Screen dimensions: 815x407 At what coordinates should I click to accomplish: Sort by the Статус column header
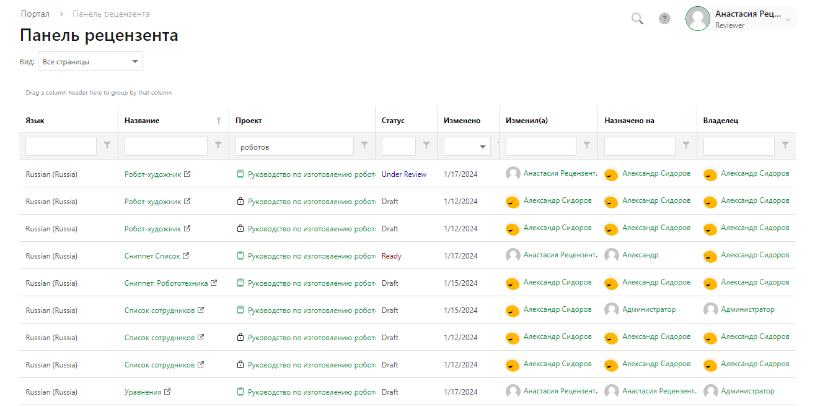(x=393, y=121)
